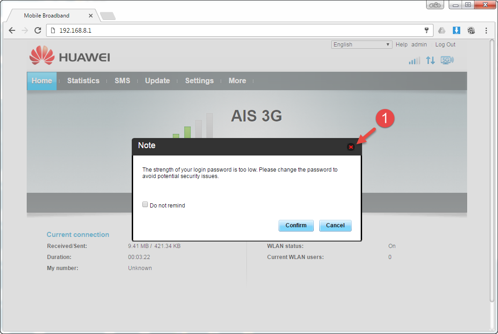
Task: Click the AIS 3G network name
Action: (x=256, y=116)
